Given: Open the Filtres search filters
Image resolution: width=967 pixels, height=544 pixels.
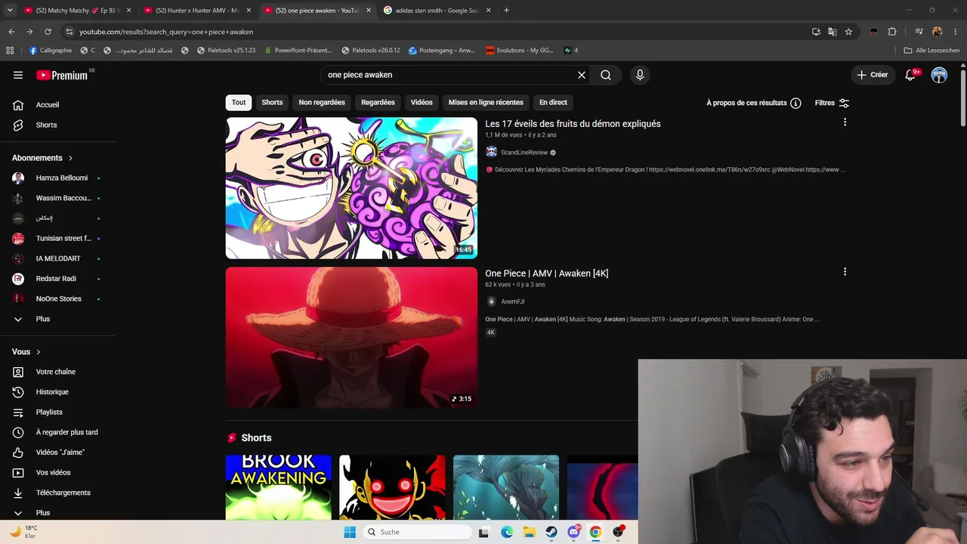Looking at the screenshot, I should coord(832,103).
